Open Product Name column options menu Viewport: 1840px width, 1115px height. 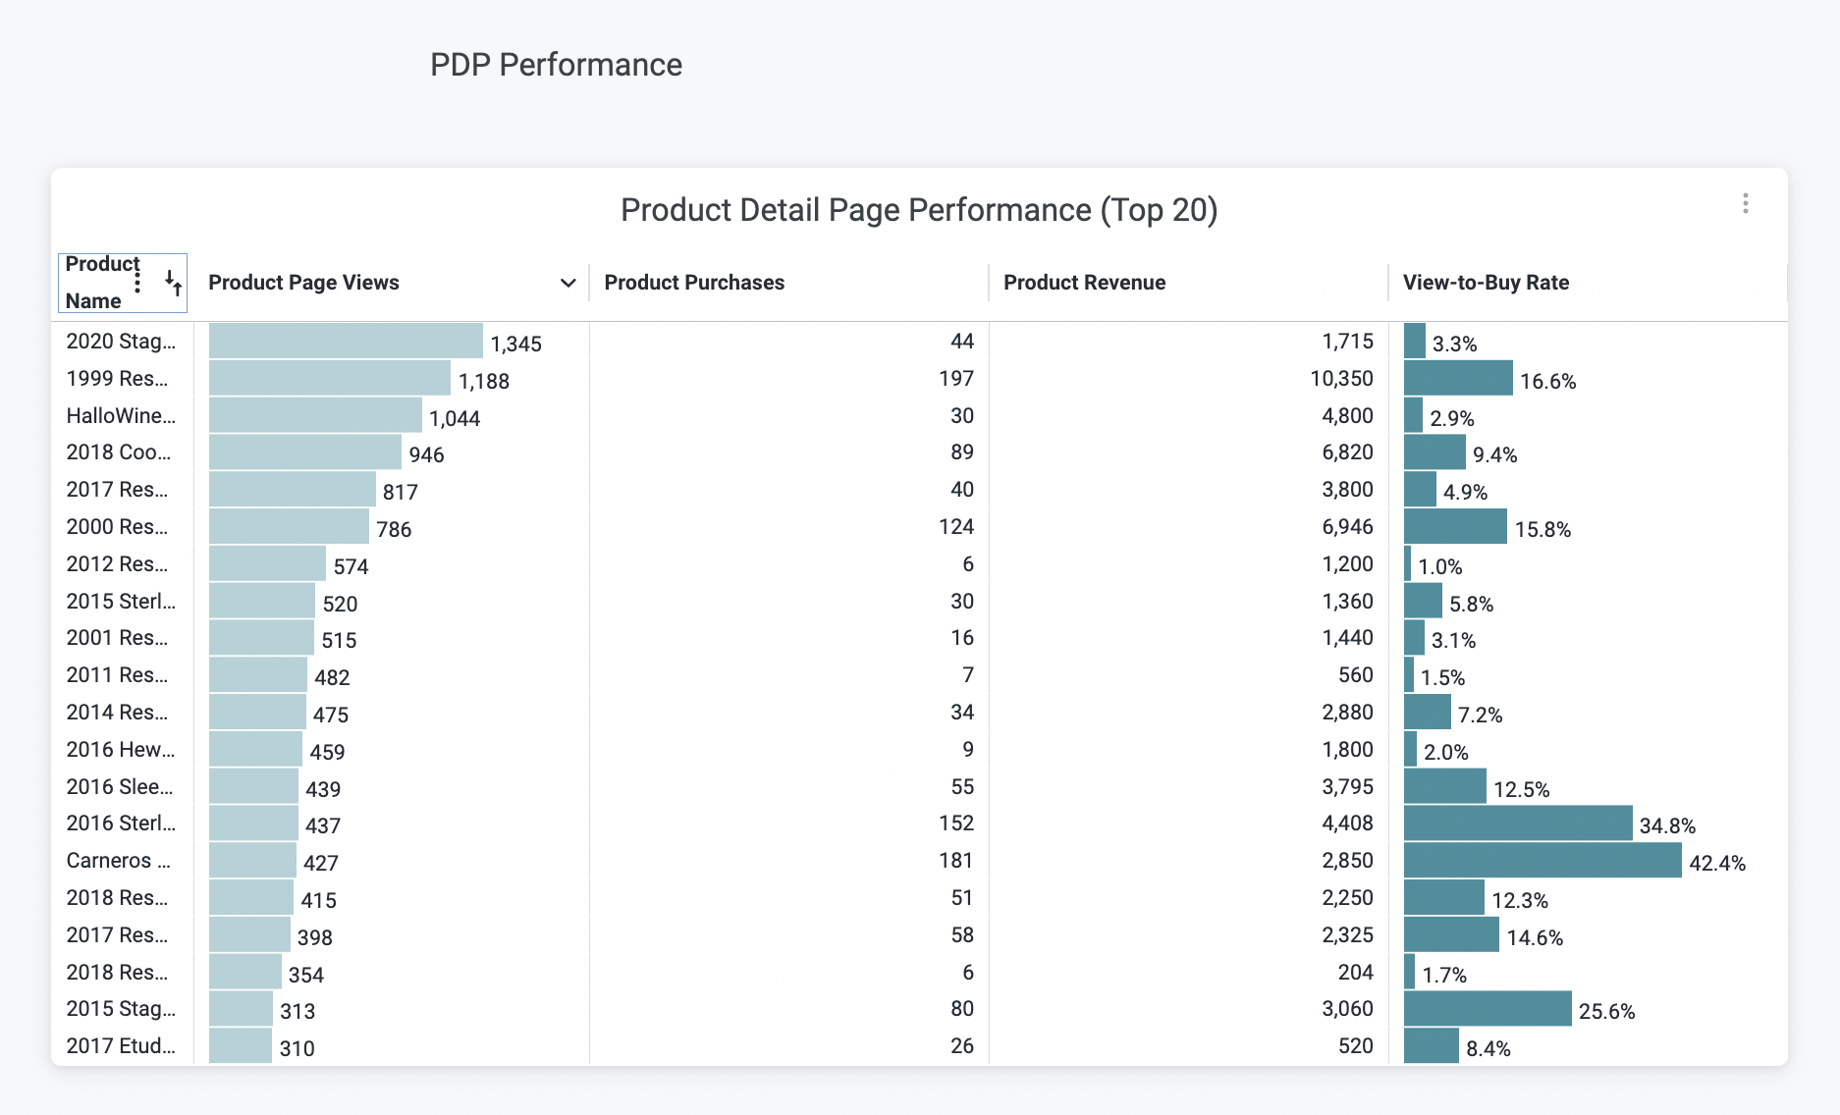tap(137, 283)
